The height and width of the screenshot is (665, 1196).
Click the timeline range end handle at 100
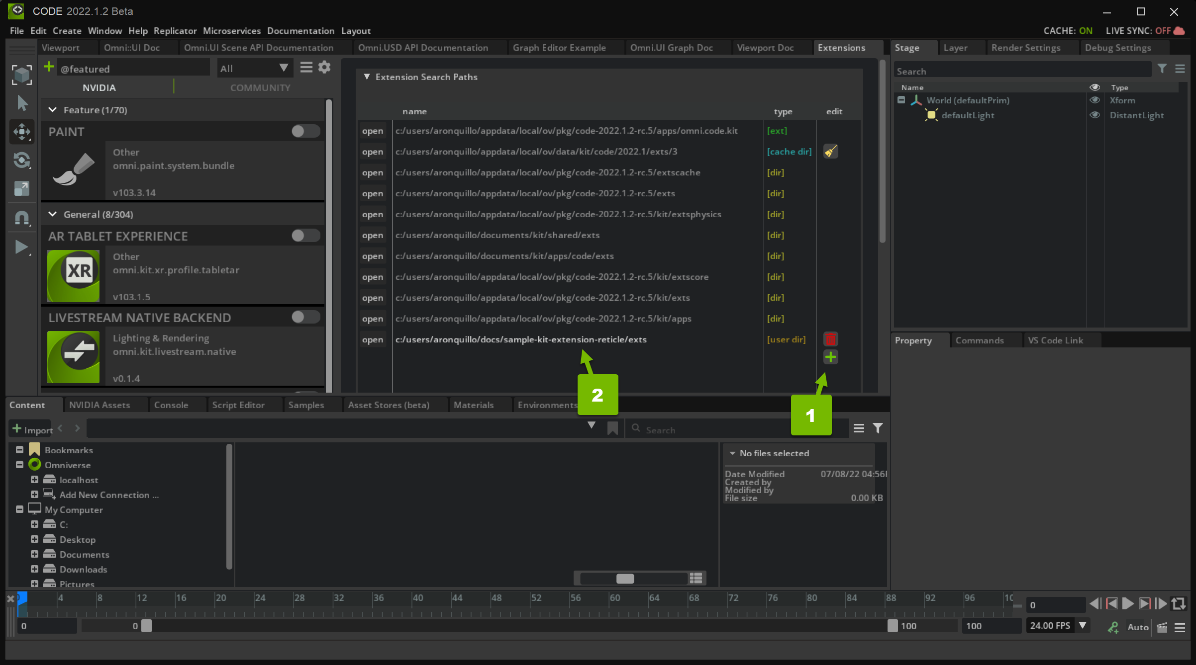click(892, 626)
